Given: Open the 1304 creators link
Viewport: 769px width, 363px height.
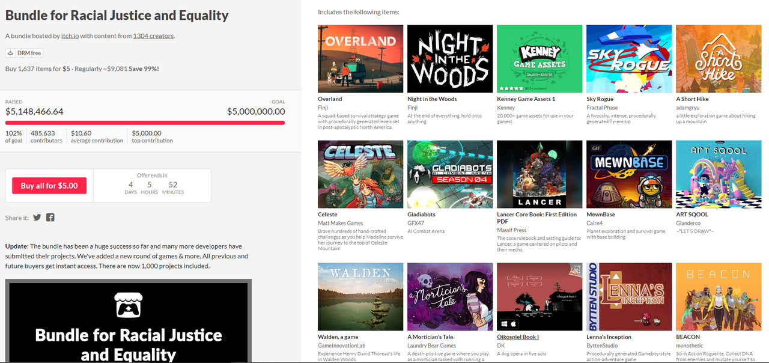Looking at the screenshot, I should click(x=153, y=36).
